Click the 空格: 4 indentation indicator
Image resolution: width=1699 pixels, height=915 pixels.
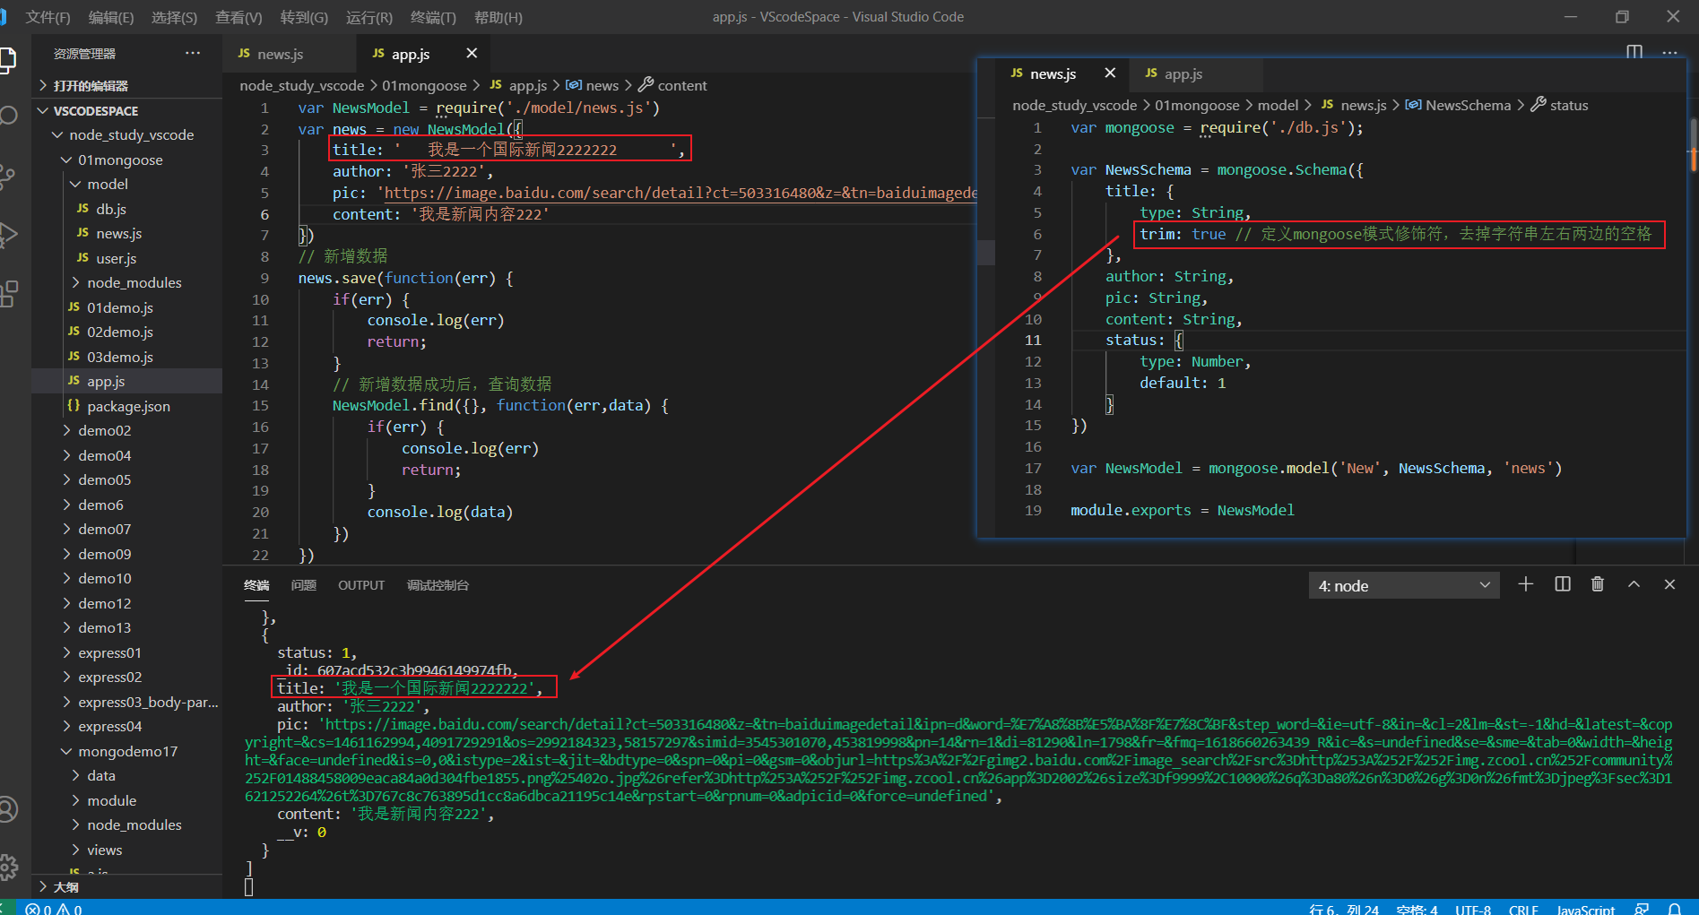click(1417, 910)
